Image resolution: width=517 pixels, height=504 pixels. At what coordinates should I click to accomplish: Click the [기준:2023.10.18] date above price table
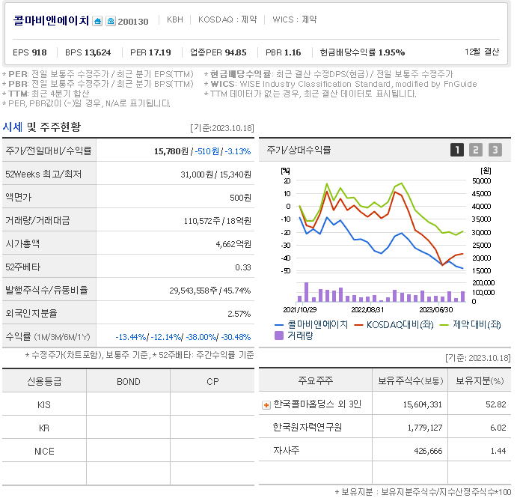point(222,128)
